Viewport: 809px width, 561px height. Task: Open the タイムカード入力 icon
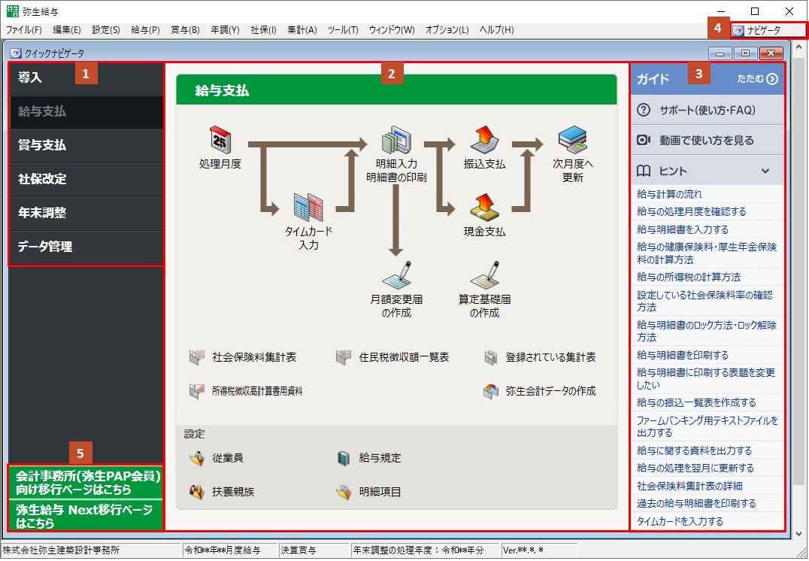click(308, 208)
